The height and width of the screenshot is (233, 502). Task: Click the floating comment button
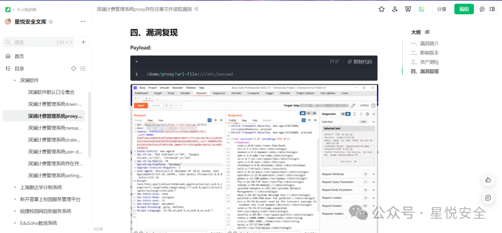(488, 198)
